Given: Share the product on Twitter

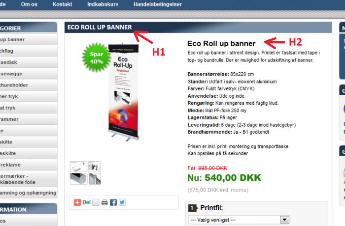Looking at the screenshot, I should [122, 202].
